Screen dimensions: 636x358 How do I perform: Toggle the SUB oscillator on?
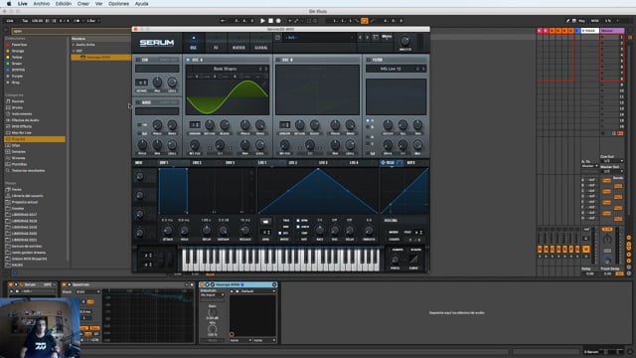[138, 60]
